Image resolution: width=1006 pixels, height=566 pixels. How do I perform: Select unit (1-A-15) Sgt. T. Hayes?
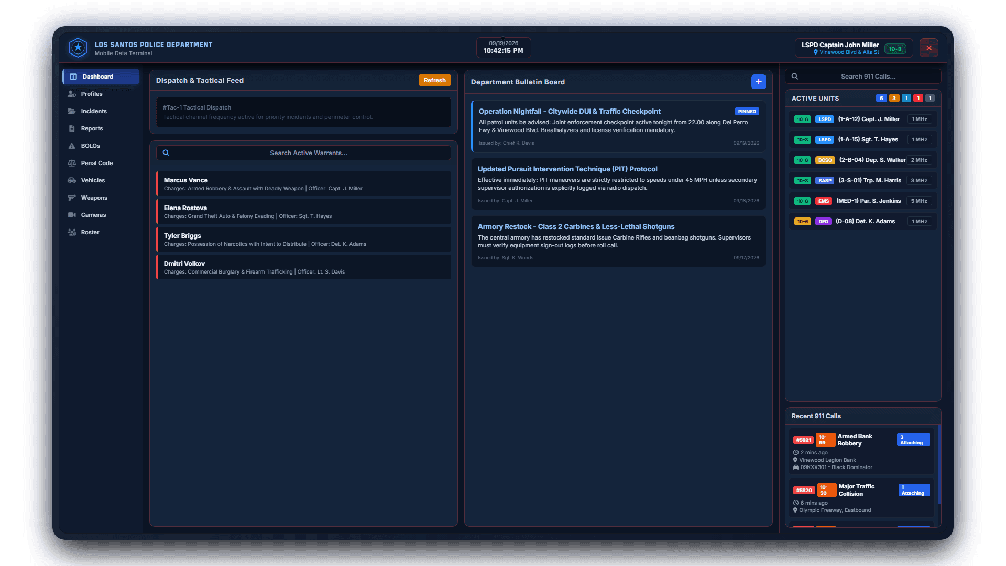tap(863, 140)
